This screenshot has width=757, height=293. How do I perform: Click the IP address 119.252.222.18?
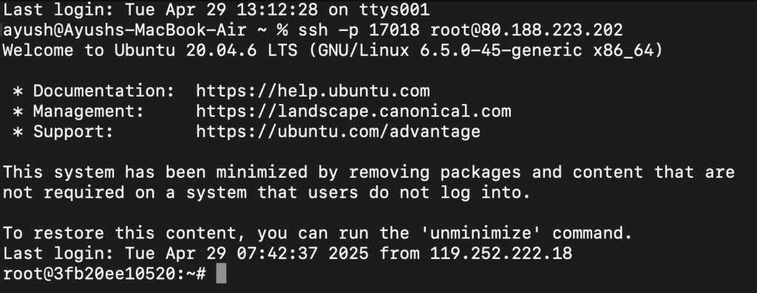pos(500,253)
